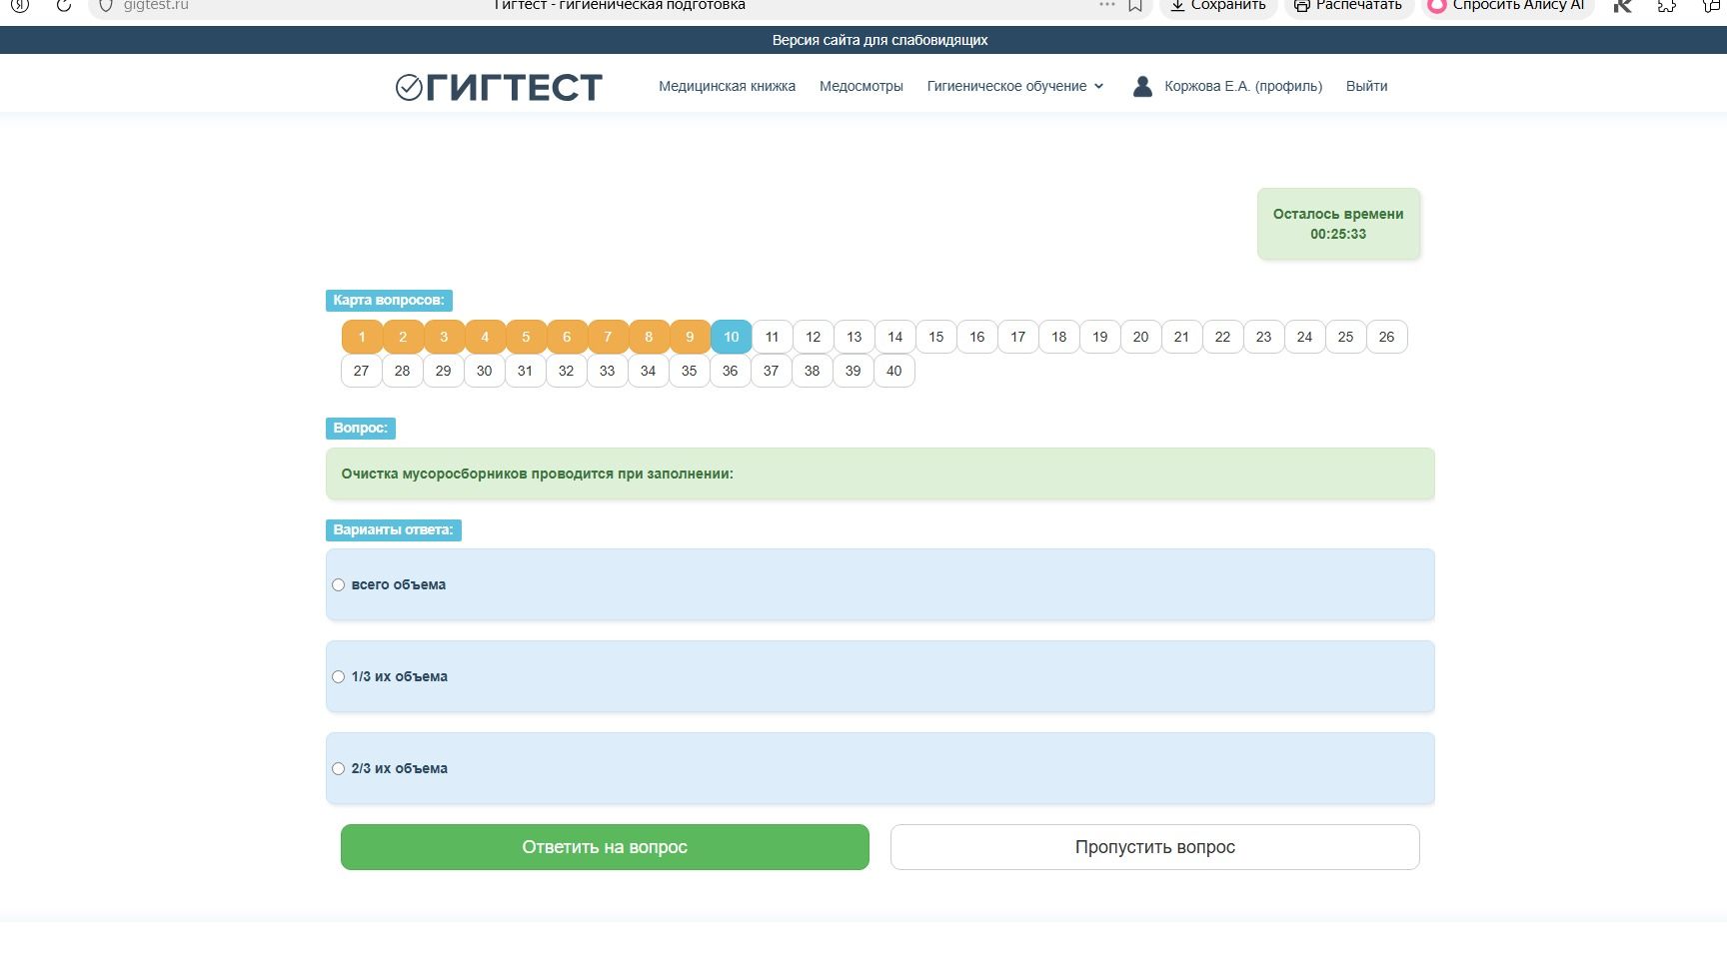1727x971 pixels.
Task: Jump to question 11
Action: (772, 337)
